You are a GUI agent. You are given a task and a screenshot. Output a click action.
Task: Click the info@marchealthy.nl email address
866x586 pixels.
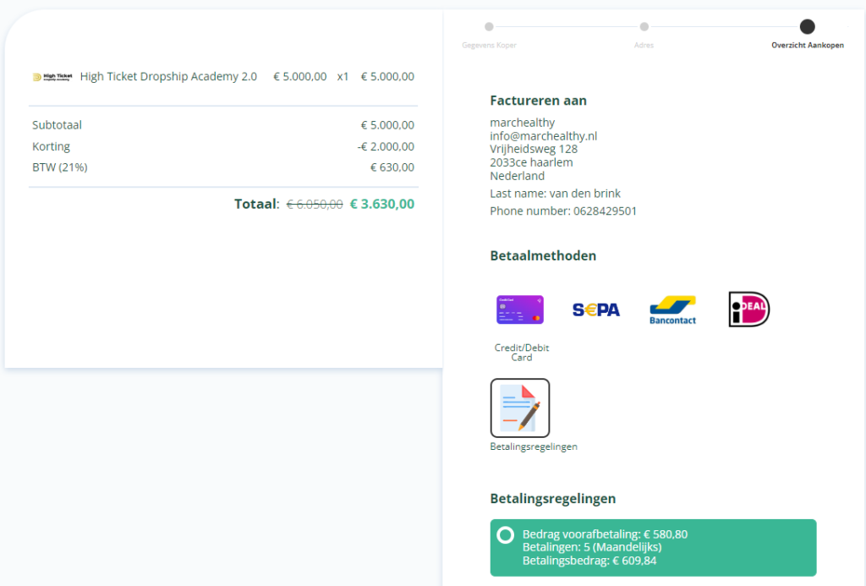pos(543,136)
